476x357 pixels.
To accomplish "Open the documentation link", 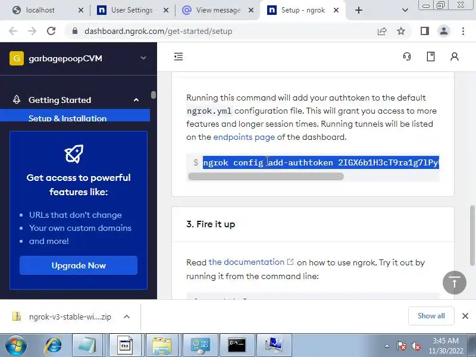I will [x=250, y=262].
